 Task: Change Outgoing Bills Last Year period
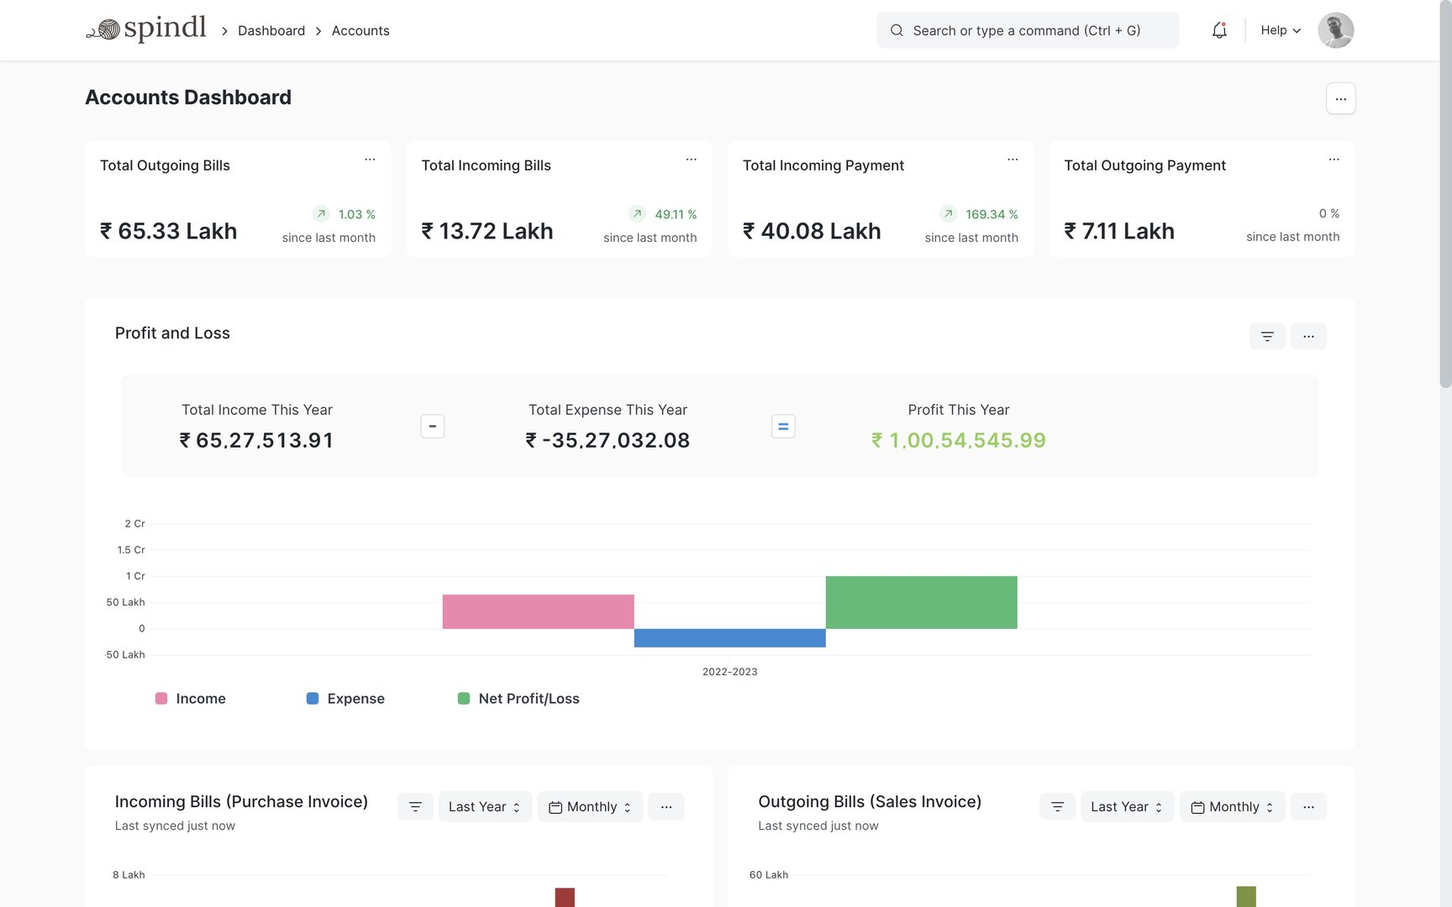(x=1127, y=806)
